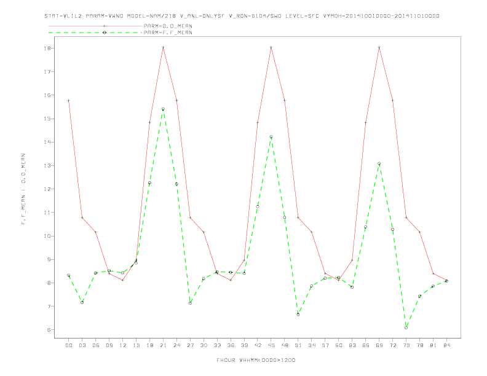Image resolution: width=487 pixels, height=376 pixels.
Task: Click x-axis tick label '03'
Action: click(82, 345)
